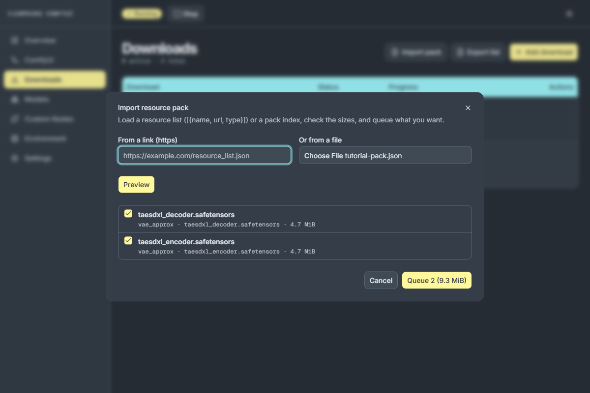
Task: Click the Or from a file label
Action: 320,140
